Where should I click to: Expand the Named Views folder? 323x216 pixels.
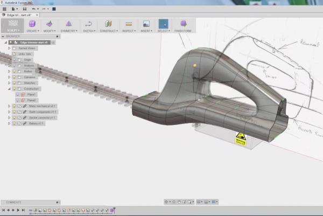(9, 48)
